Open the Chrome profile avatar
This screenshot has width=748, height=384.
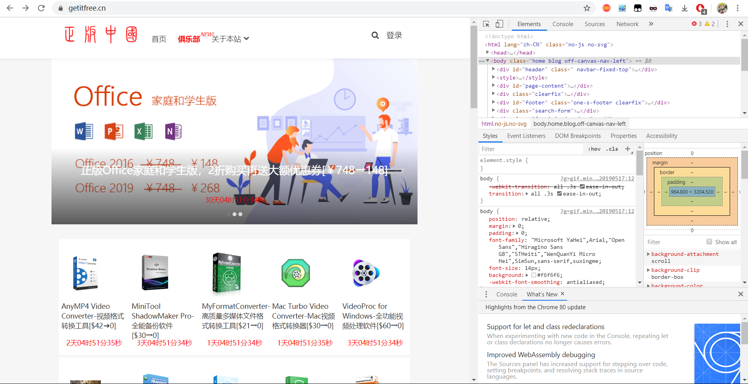click(x=722, y=8)
